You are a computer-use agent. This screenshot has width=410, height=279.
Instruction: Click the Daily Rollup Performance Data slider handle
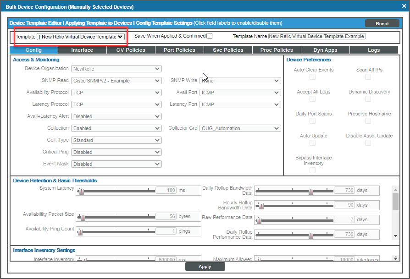tap(311, 235)
